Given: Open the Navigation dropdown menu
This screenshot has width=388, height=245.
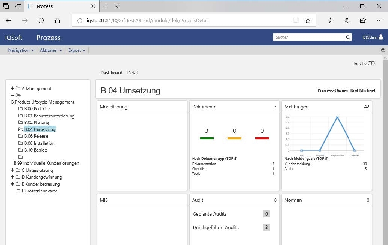Looking at the screenshot, I should point(21,50).
